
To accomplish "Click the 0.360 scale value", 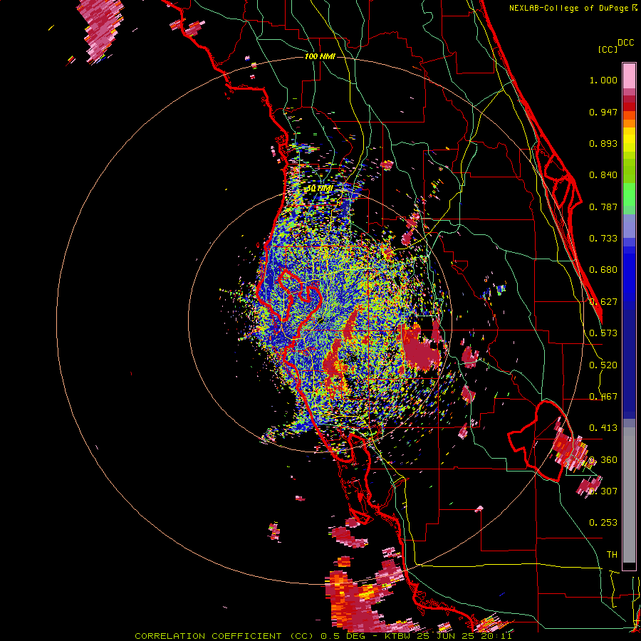I will coord(603,460).
